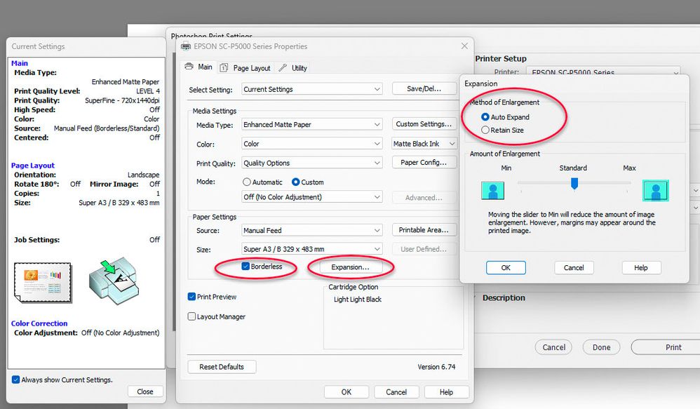Click the Max enlargement person icon
700x409 pixels.
[x=655, y=191]
